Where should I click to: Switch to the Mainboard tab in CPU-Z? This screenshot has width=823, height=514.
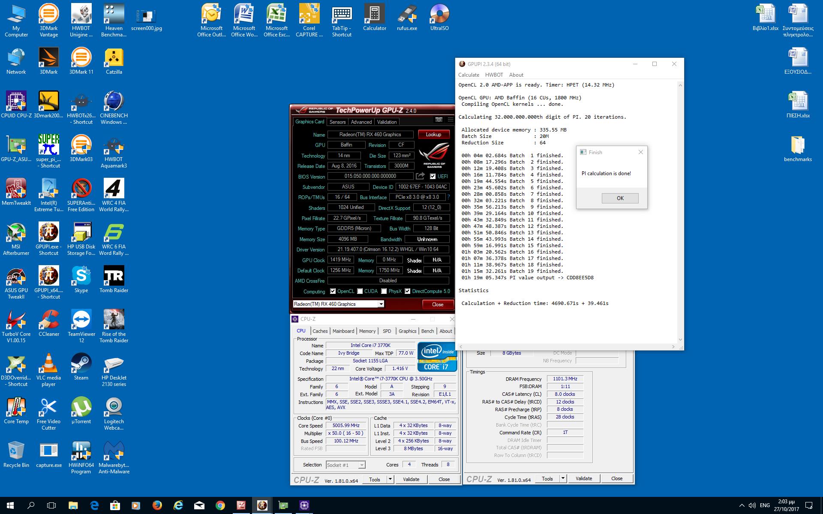pos(343,331)
